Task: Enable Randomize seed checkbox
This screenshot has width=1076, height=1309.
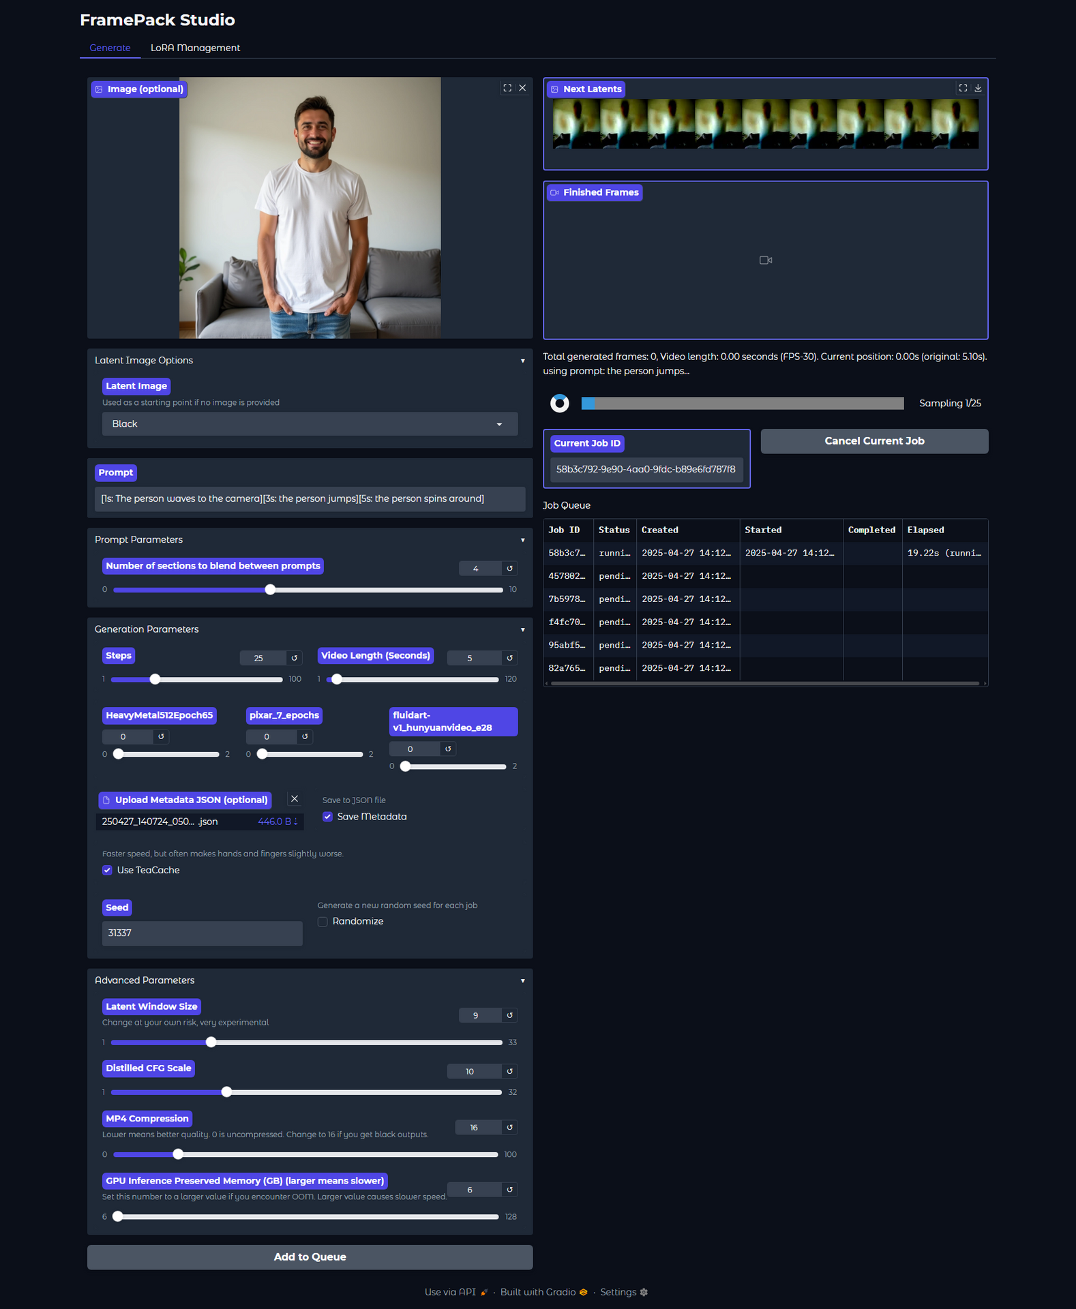Action: pyautogui.click(x=323, y=922)
